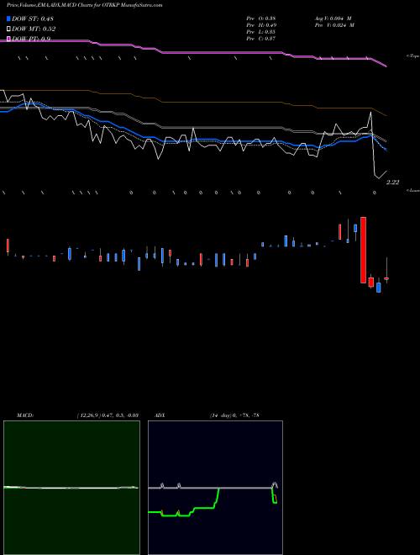Click the 'Pre V: 0.024 M' volume text
This screenshot has width=420, height=555.
(334, 25)
